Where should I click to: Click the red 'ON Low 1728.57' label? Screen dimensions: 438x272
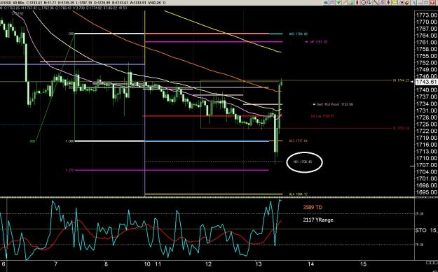pyautogui.click(x=322, y=116)
